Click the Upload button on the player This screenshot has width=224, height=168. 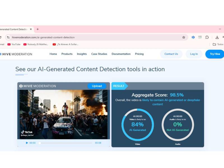coord(97,86)
